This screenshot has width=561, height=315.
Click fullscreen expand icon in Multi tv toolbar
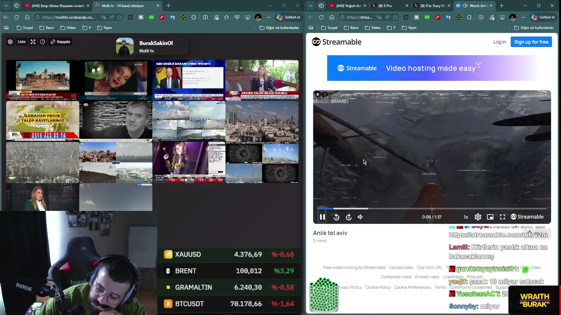[x=33, y=42]
